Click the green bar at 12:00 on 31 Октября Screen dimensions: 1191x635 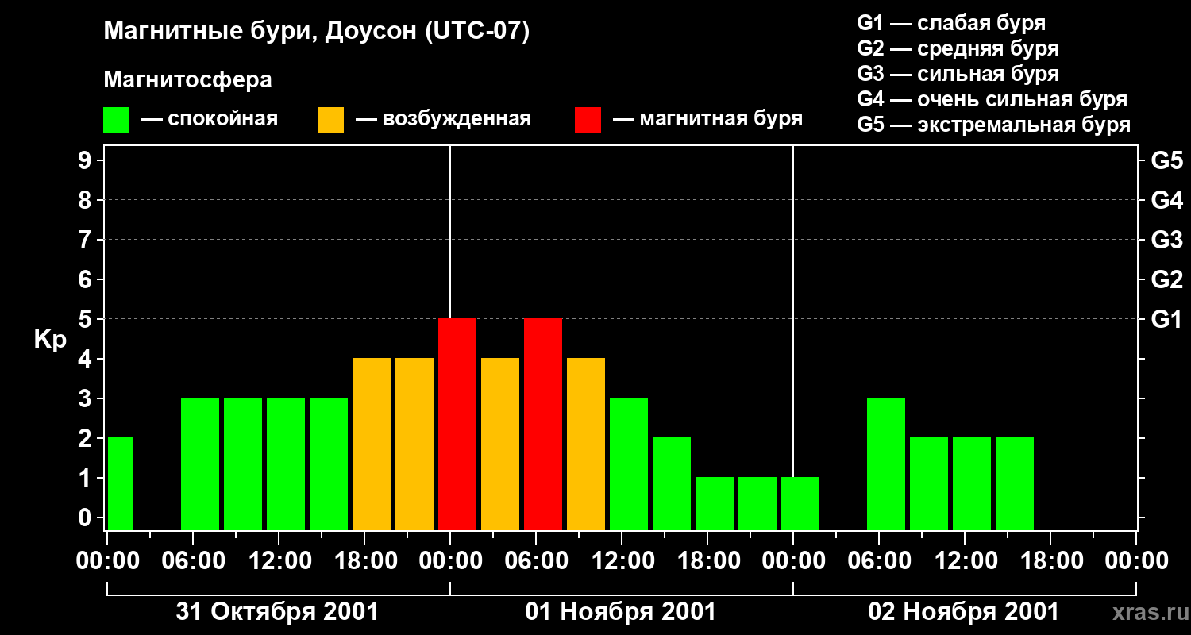pos(286,464)
